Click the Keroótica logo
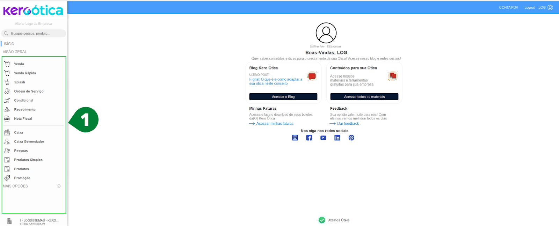This screenshot has width=559, height=226. tap(33, 10)
